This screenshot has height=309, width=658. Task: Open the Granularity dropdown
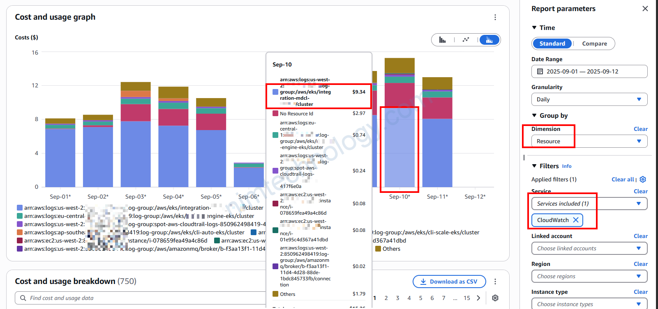pyautogui.click(x=589, y=99)
